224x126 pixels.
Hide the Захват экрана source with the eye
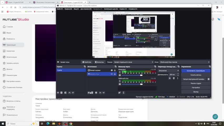pos(112,70)
